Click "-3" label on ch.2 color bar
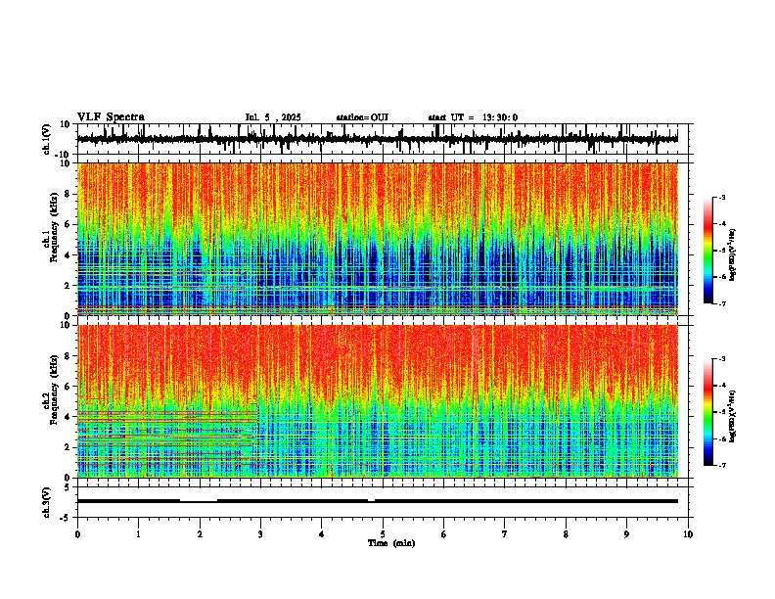Image resolution: width=775 pixels, height=599 pixels. coord(722,359)
